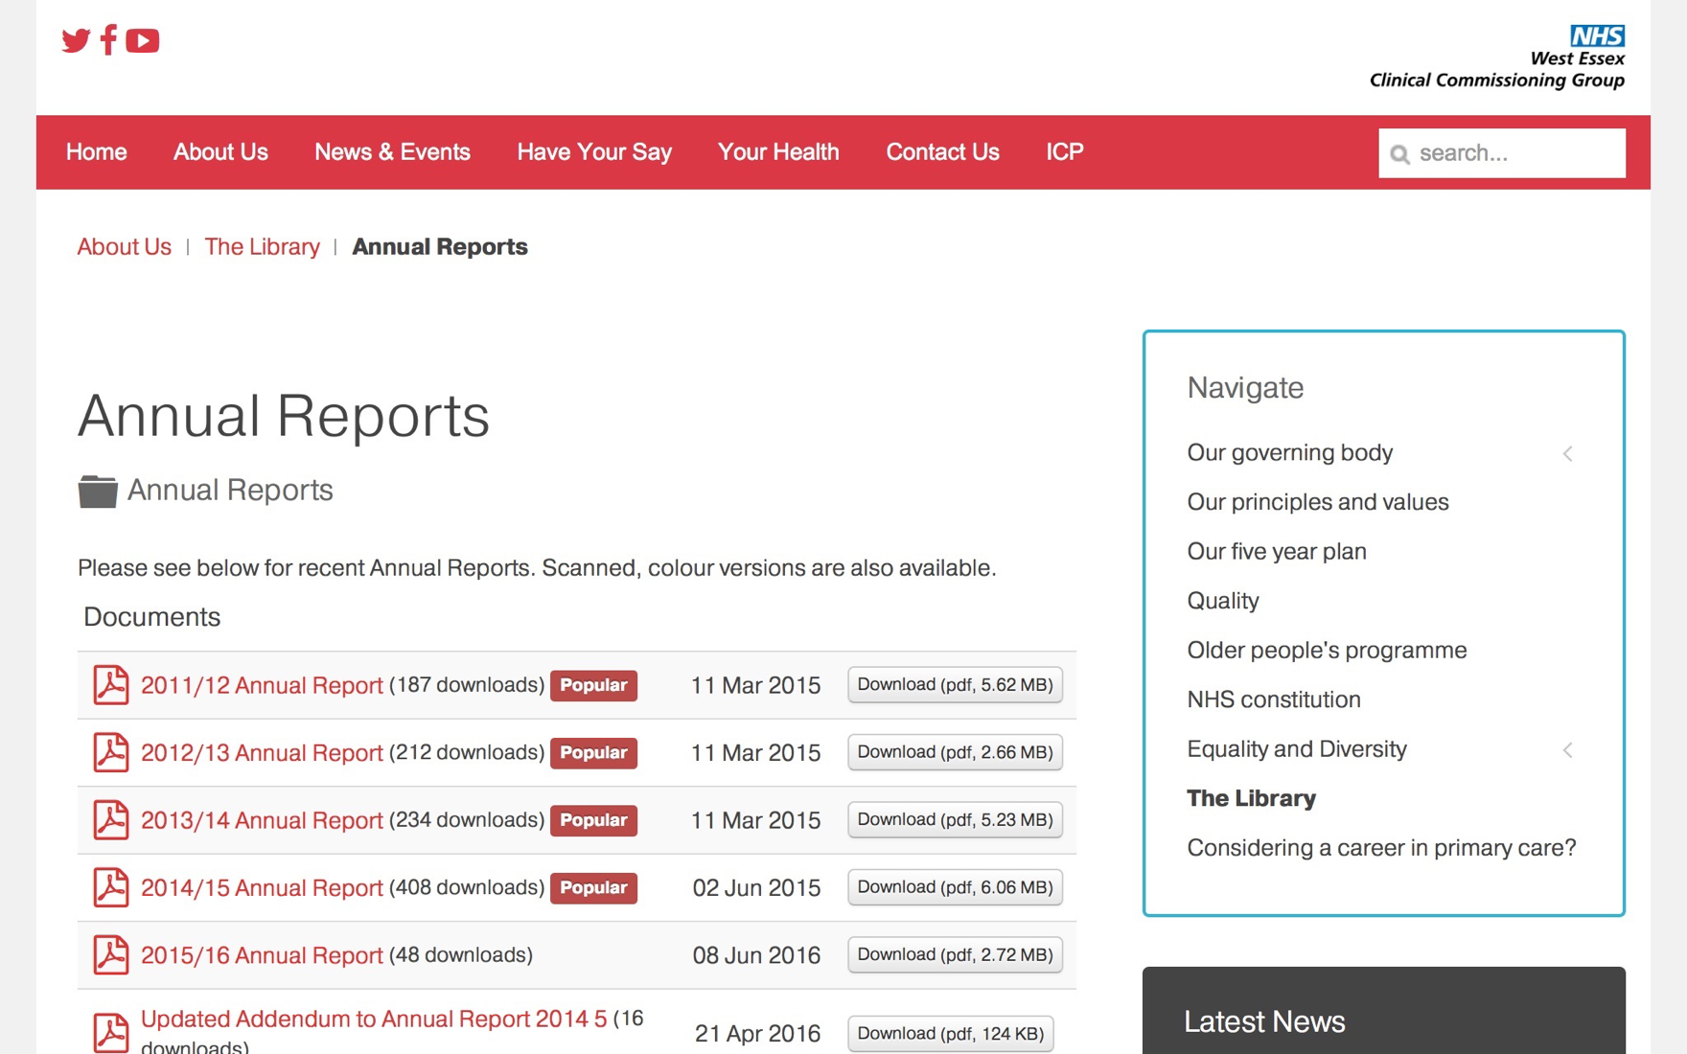Image resolution: width=1687 pixels, height=1054 pixels.
Task: Open the About Us navigation menu
Action: click(x=220, y=152)
